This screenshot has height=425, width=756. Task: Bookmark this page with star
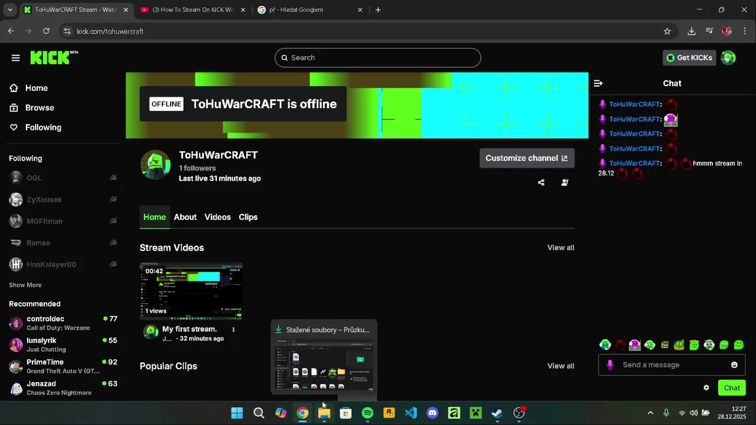click(667, 31)
